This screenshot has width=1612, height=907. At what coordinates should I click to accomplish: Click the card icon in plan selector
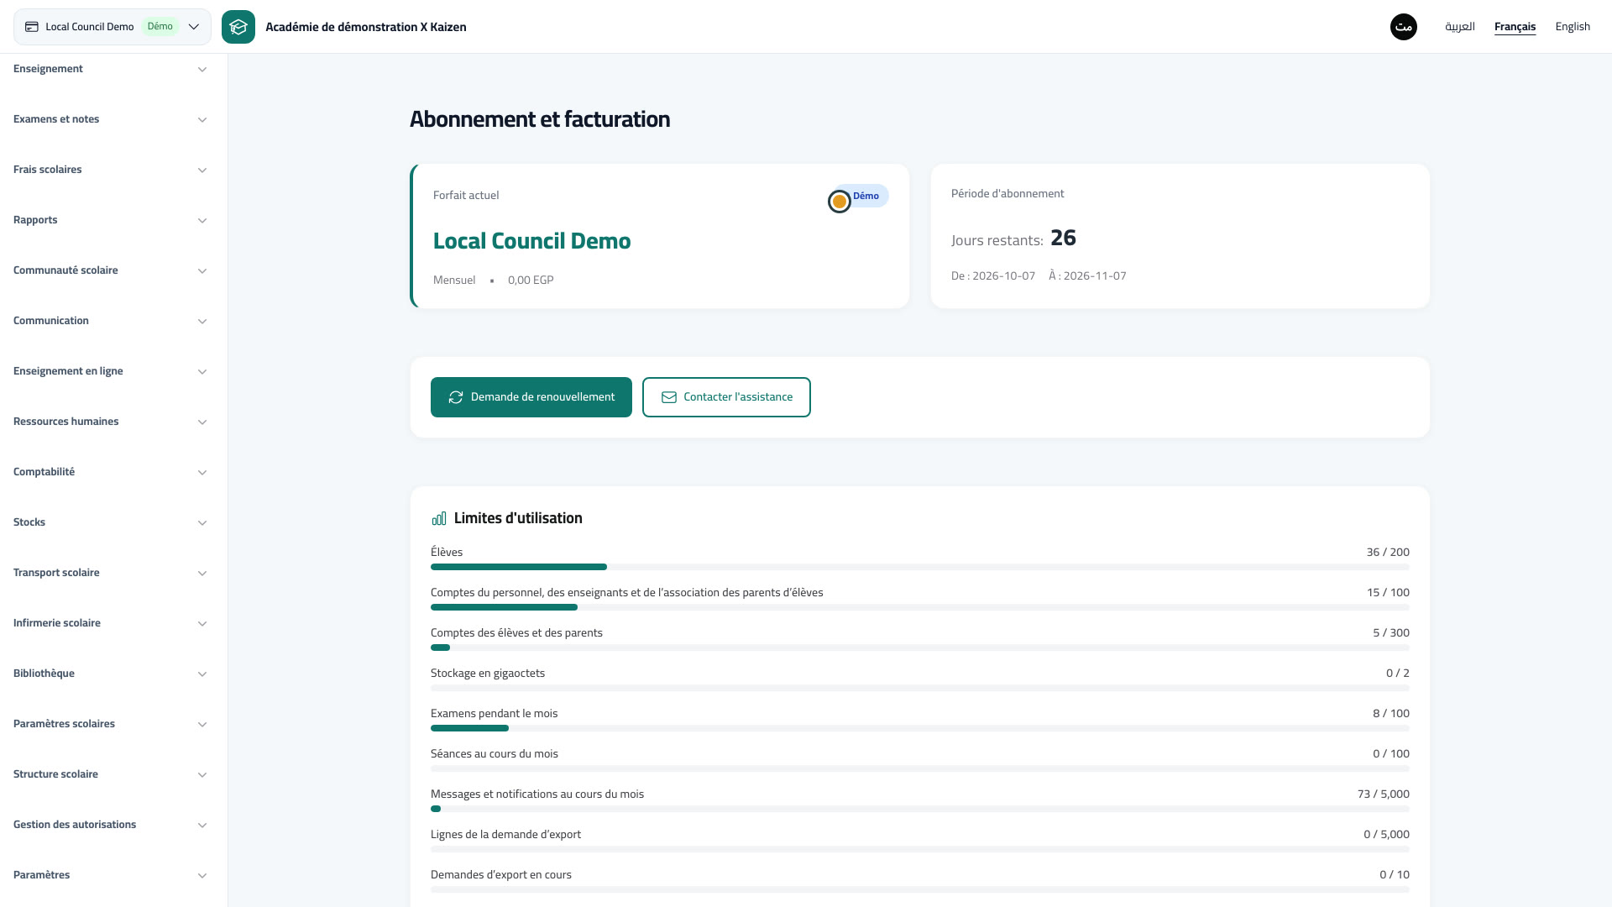coord(32,27)
